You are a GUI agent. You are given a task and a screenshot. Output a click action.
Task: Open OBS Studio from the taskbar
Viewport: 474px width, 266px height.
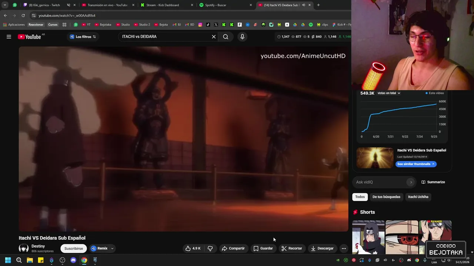(x=63, y=260)
